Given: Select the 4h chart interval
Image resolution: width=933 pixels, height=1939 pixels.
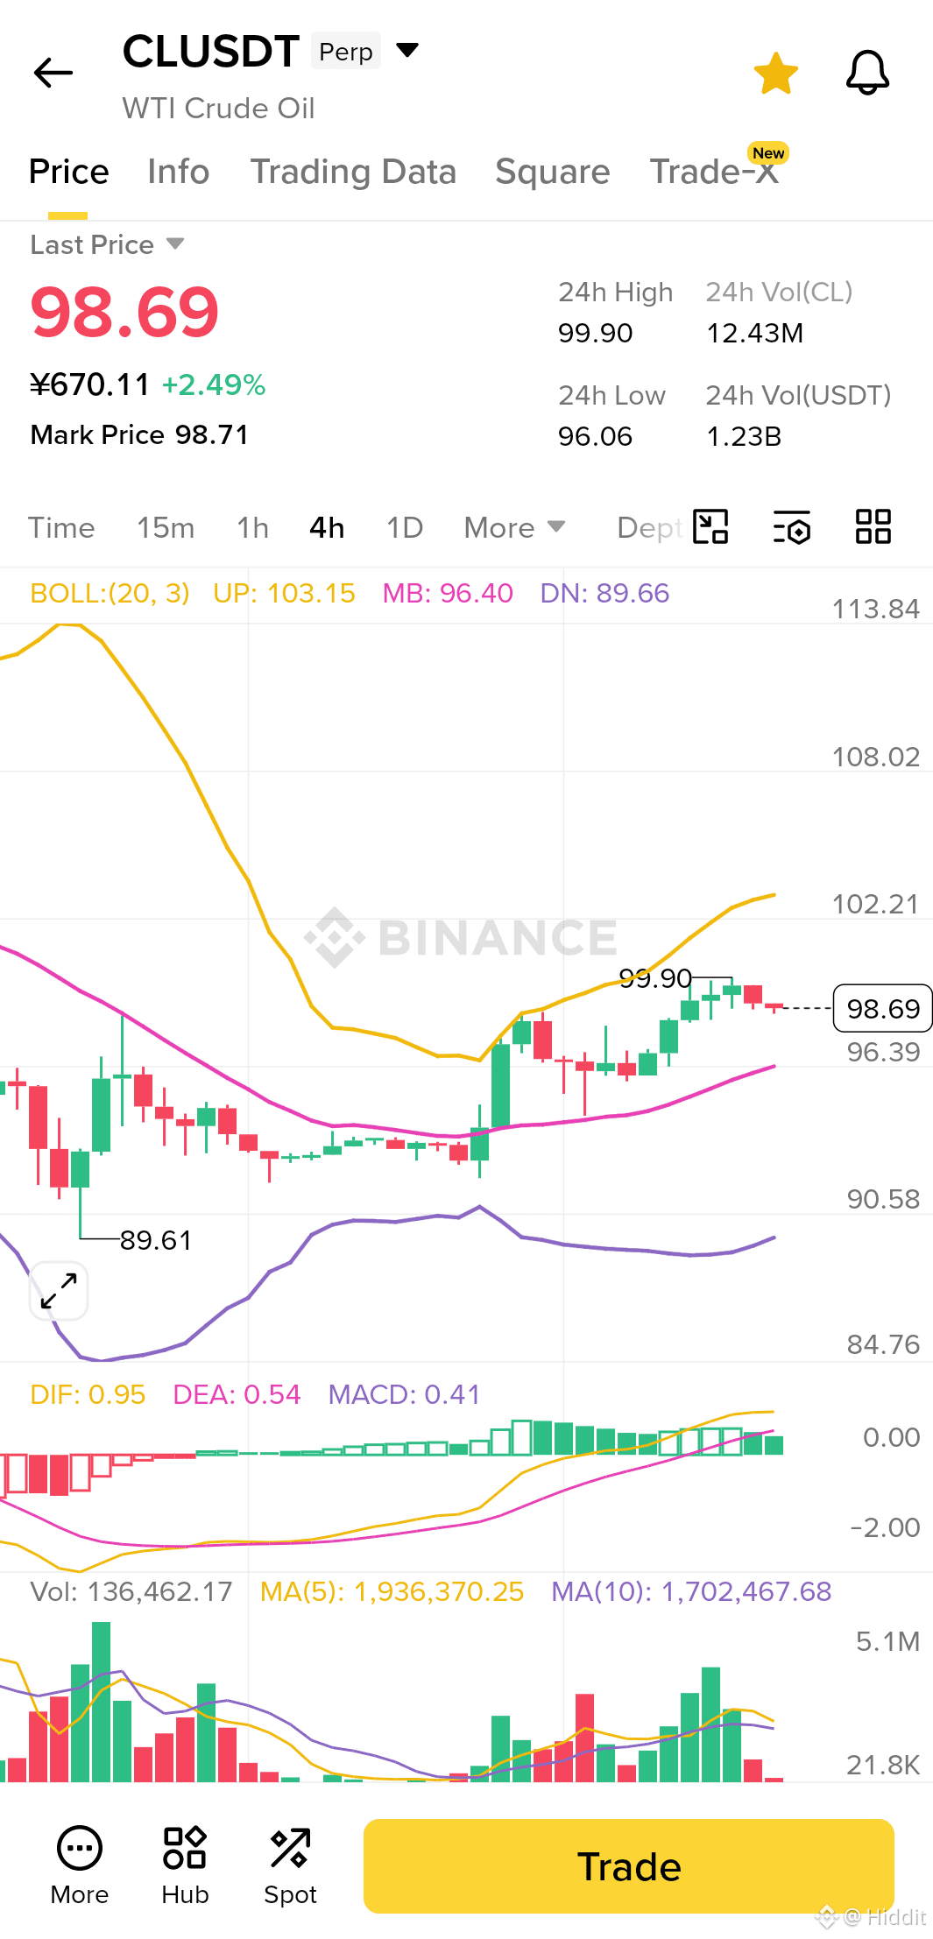Looking at the screenshot, I should tap(327, 527).
